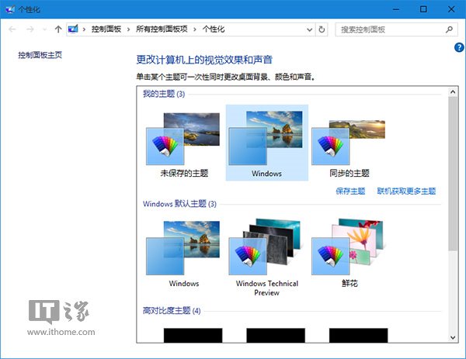Click the Forward navigation arrow

[x=29, y=29]
